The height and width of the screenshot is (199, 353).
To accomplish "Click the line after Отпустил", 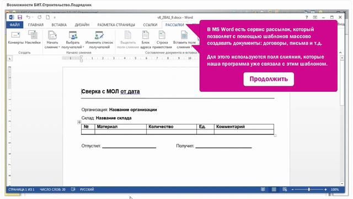I will 129,147.
